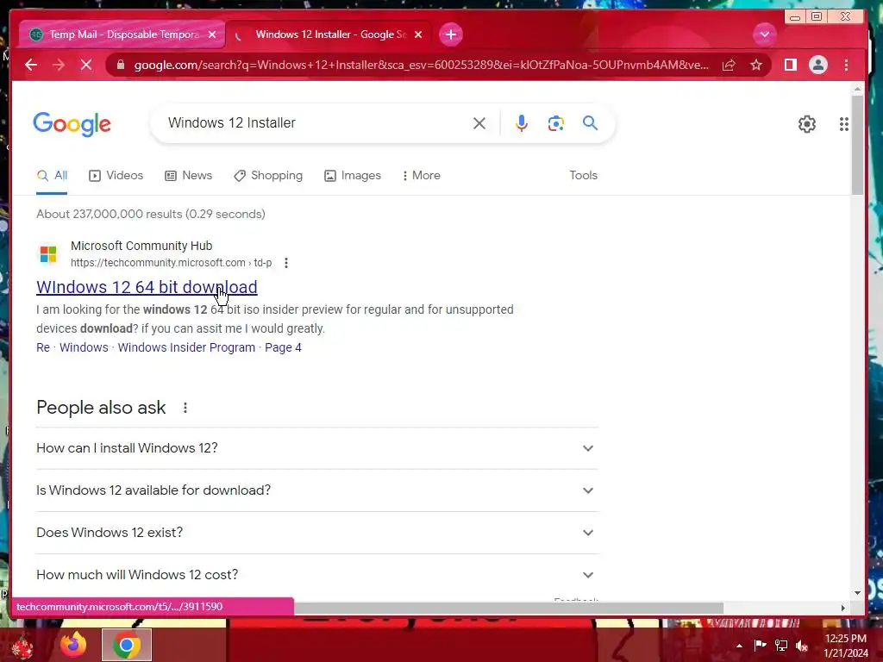Viewport: 883px width, 662px height.
Task: Click the Microsoft Community Hub favicon
Action: tap(48, 254)
